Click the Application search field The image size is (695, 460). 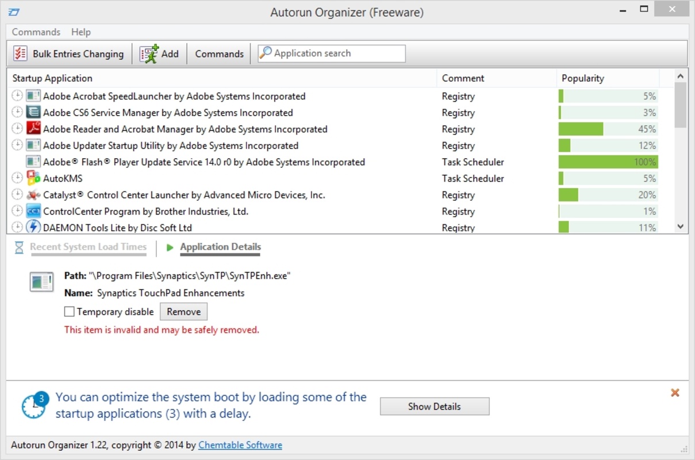(332, 53)
